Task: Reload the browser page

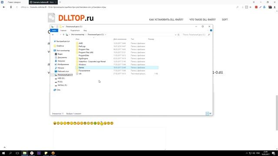Action: tap(17, 7)
